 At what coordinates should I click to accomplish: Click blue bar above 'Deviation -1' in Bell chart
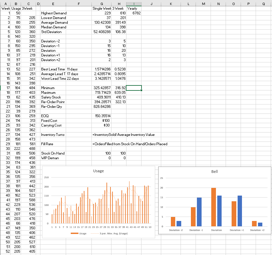pyautogui.click(x=199, y=212)
